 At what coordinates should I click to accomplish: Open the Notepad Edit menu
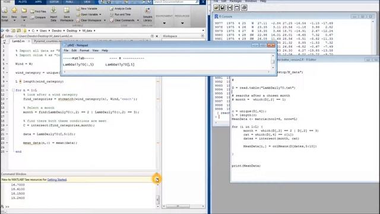74,51
